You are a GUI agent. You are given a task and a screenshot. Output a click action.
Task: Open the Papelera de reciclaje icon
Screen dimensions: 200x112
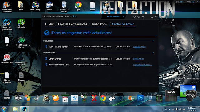pos(64,7)
